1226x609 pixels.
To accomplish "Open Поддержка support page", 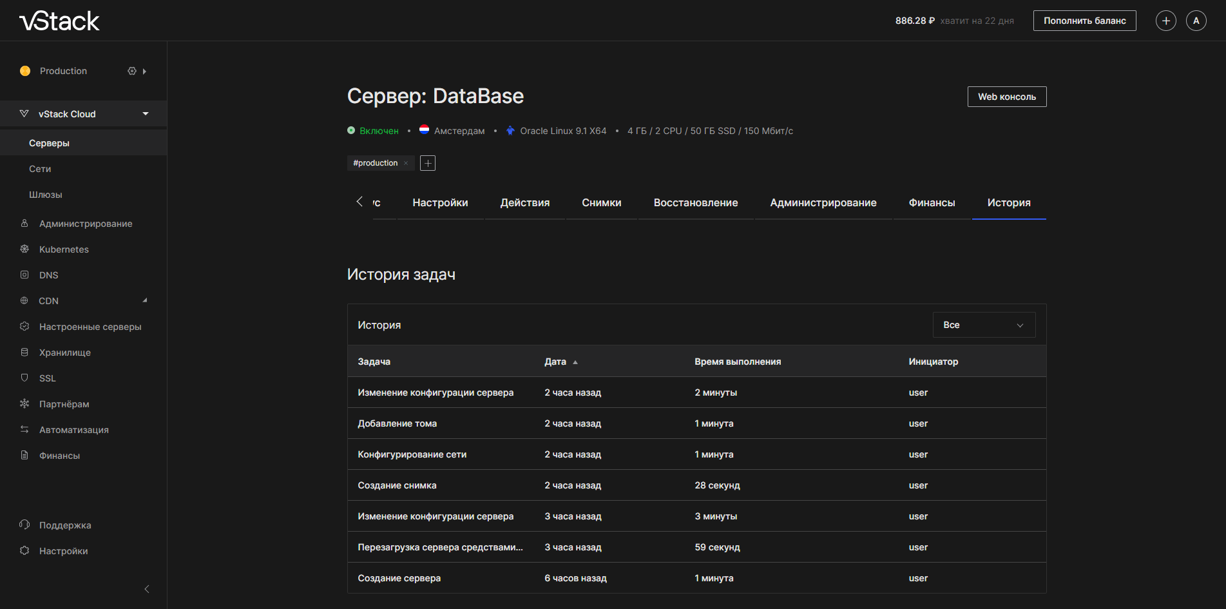I will click(64, 525).
